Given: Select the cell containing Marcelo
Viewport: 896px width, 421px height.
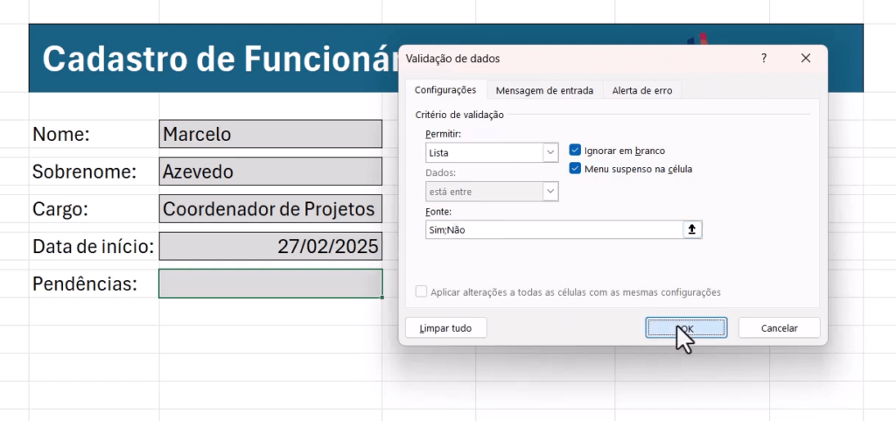Looking at the screenshot, I should point(270,134).
